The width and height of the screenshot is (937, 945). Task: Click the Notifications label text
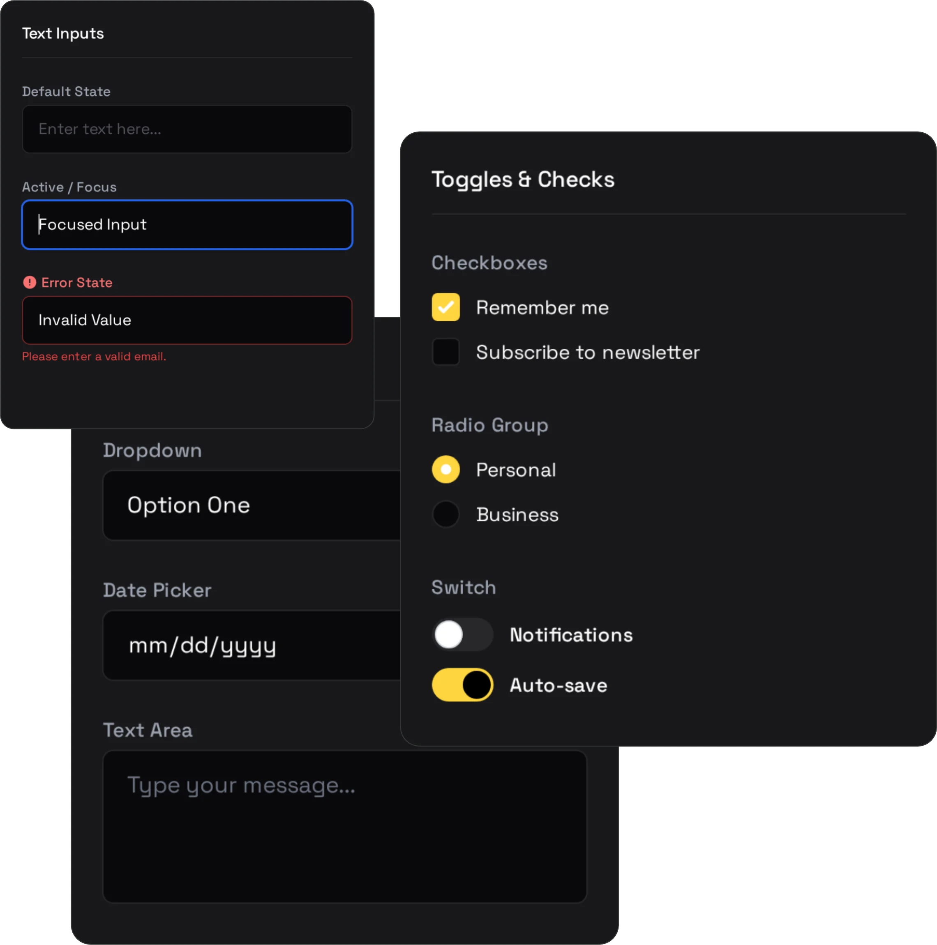pos(571,635)
